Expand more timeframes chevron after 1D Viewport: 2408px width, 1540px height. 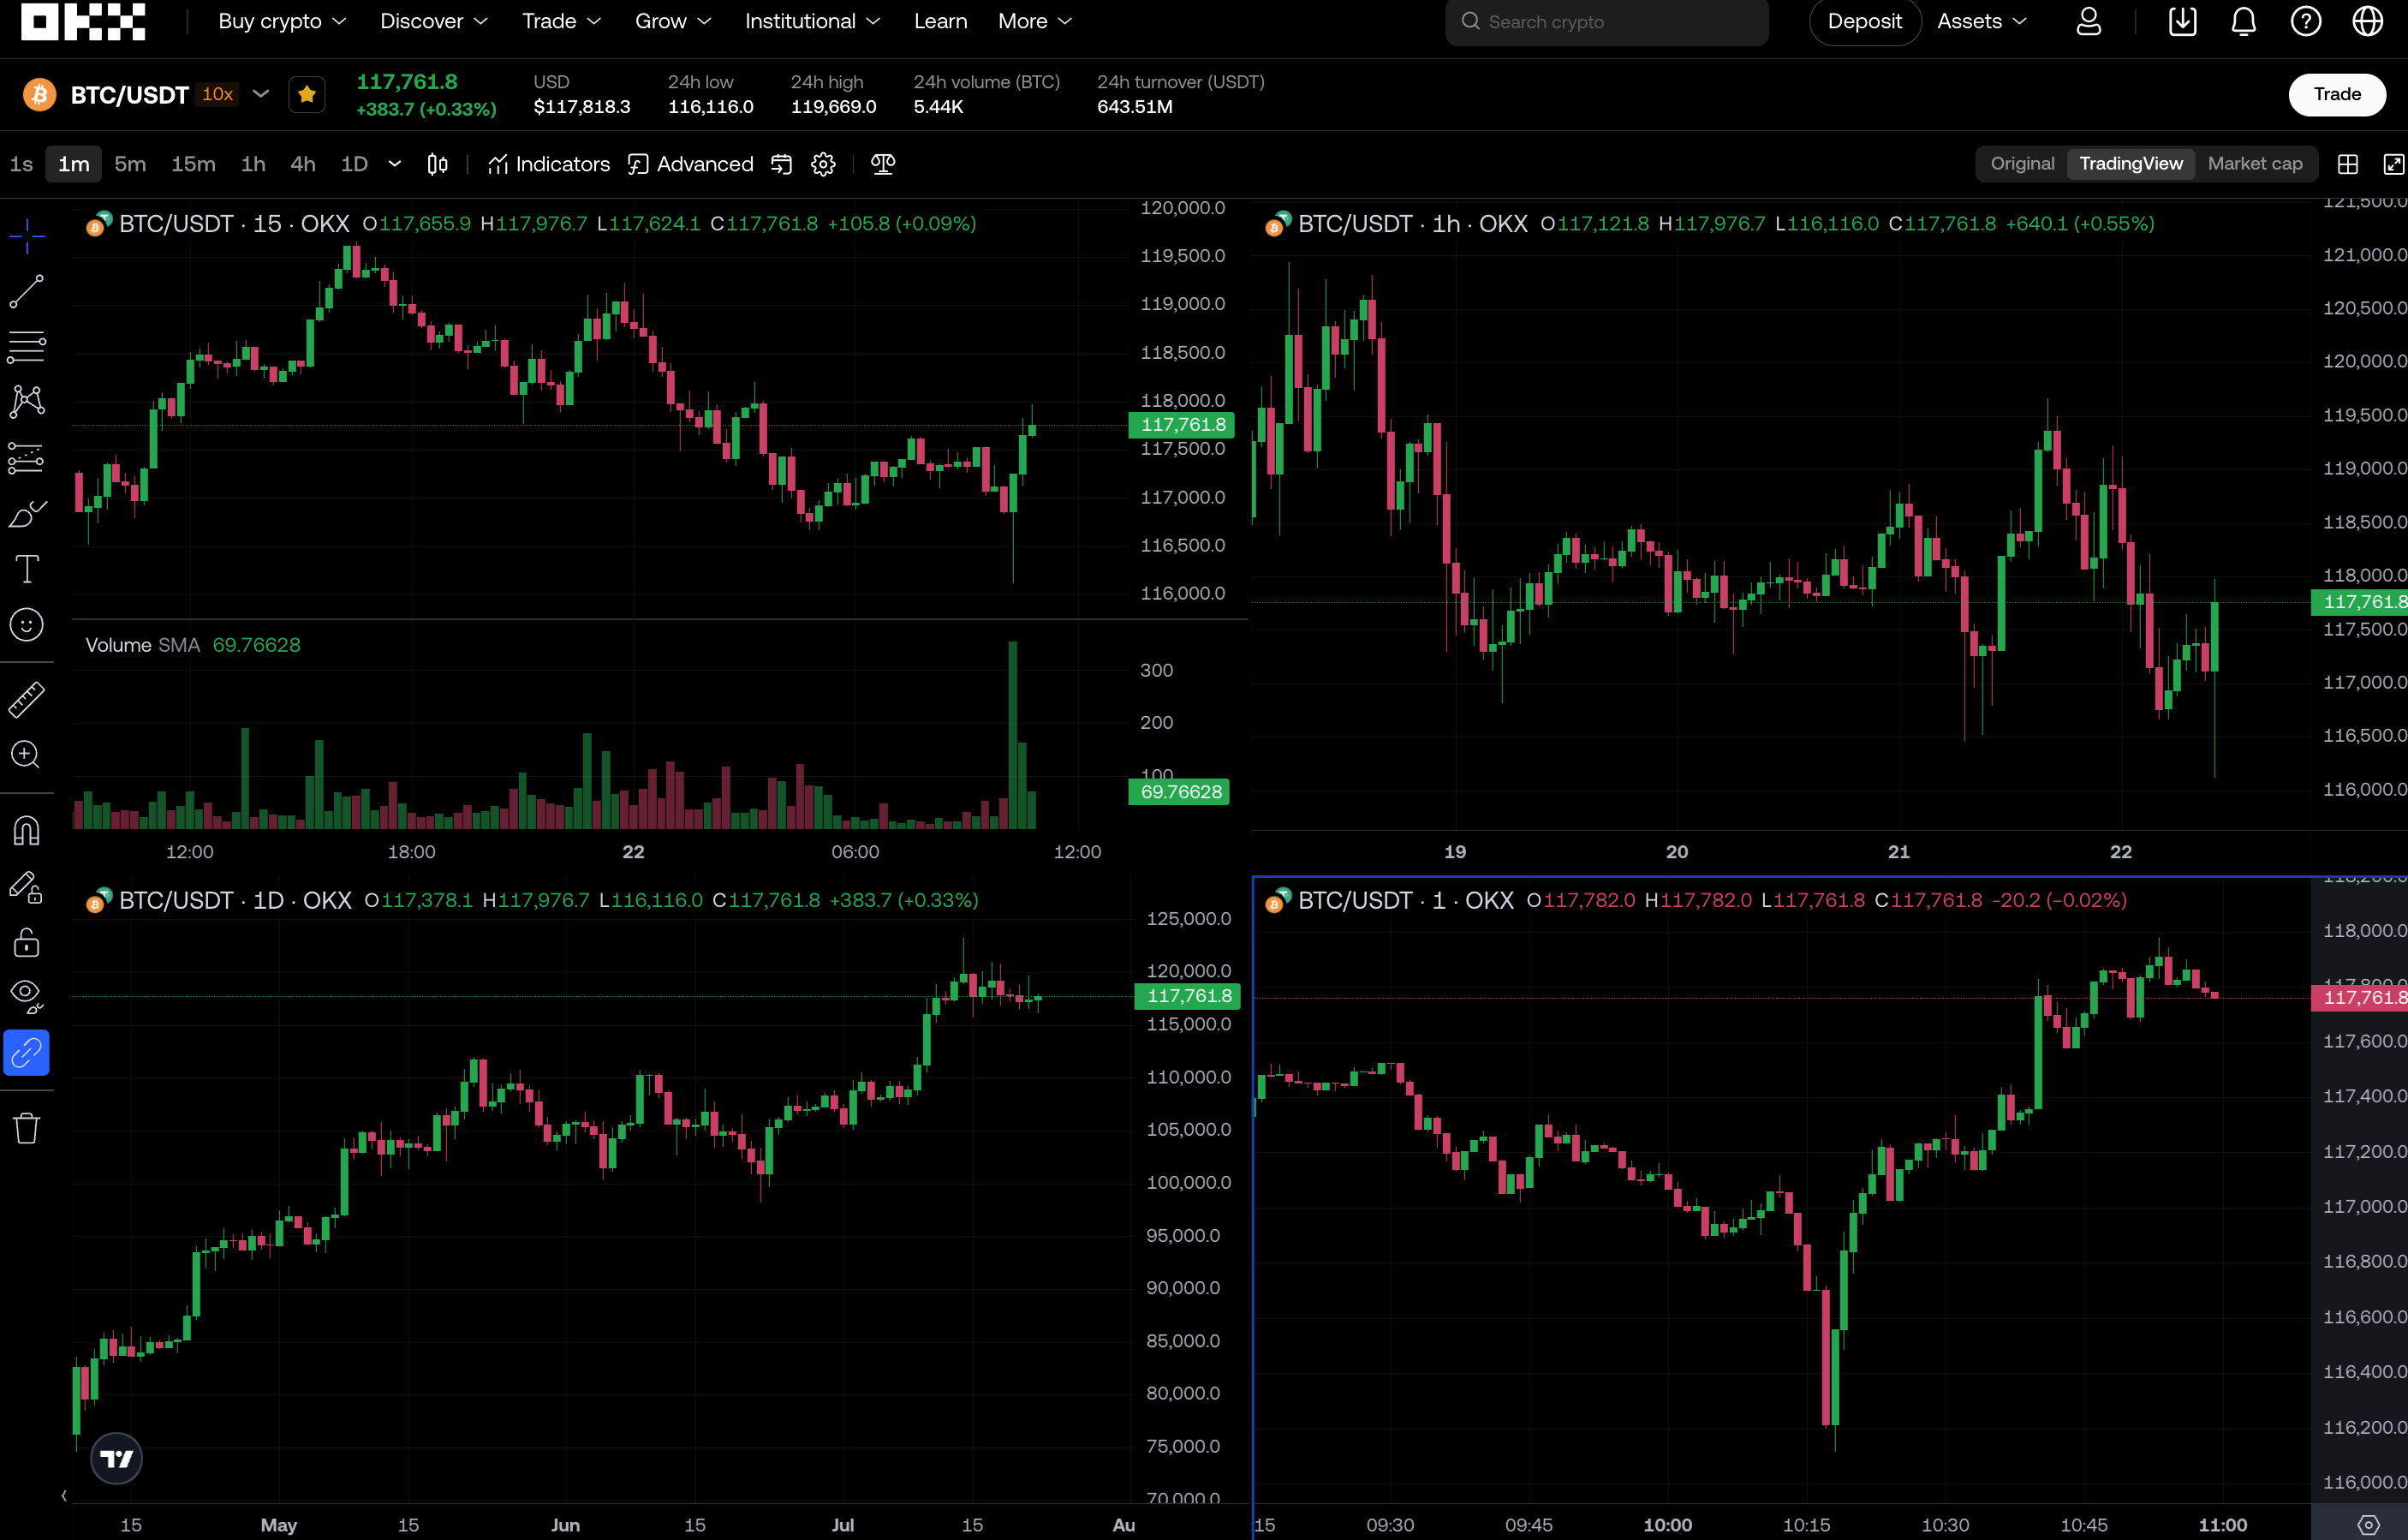pyautogui.click(x=394, y=164)
